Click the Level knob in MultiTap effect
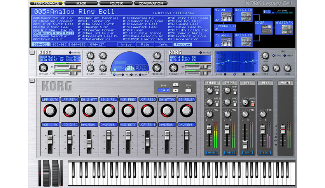 (x=103, y=68)
